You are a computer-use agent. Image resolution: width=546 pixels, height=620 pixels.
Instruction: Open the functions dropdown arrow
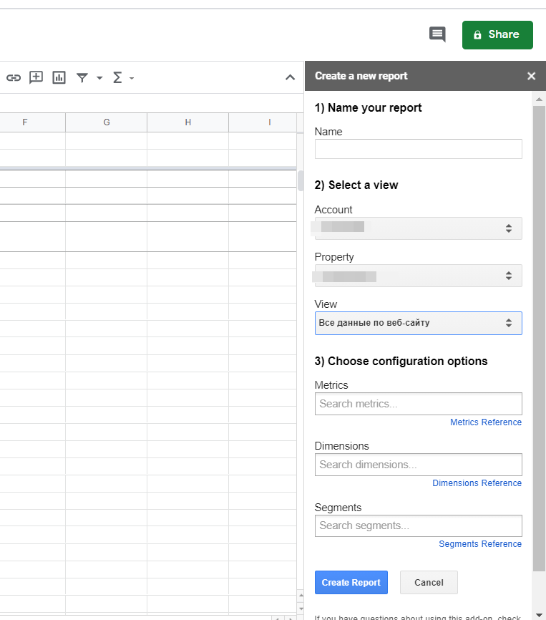coord(132,78)
